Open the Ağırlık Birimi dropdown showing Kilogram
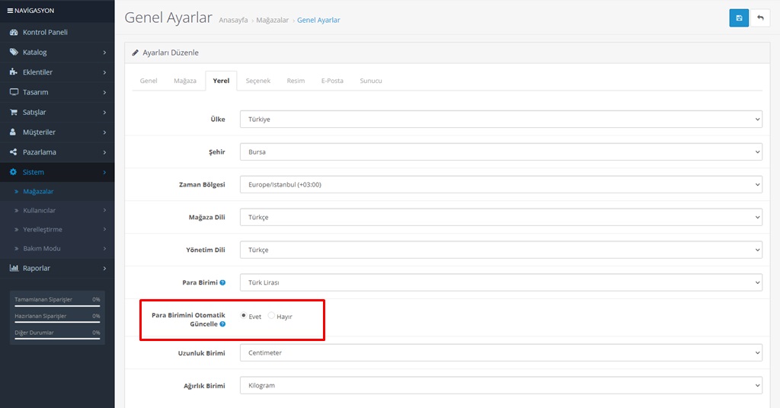This screenshot has width=780, height=408. (x=501, y=386)
